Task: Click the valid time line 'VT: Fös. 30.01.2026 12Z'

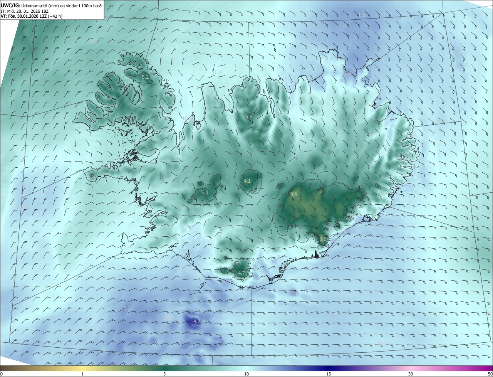Action: point(24,16)
